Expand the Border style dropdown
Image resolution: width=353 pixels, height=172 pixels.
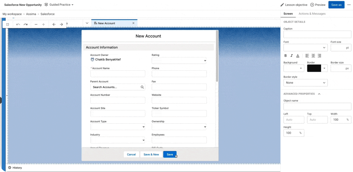click(305, 83)
